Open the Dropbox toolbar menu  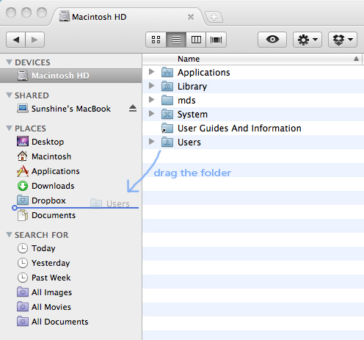343,40
